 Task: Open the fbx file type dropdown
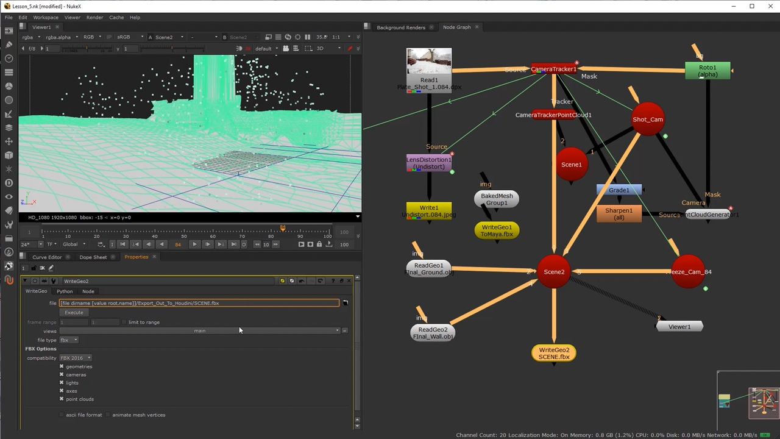coord(68,340)
